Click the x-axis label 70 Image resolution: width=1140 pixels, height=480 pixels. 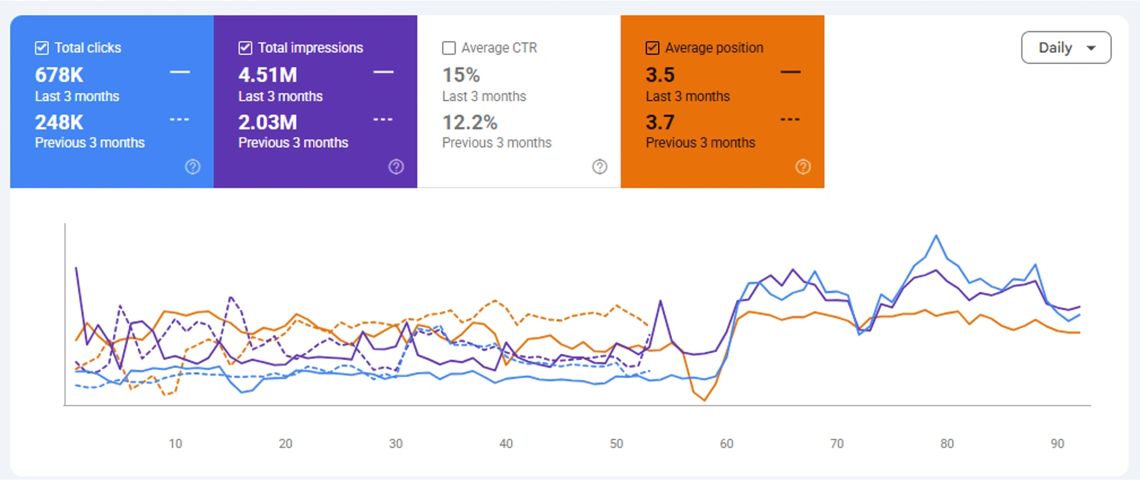837,443
